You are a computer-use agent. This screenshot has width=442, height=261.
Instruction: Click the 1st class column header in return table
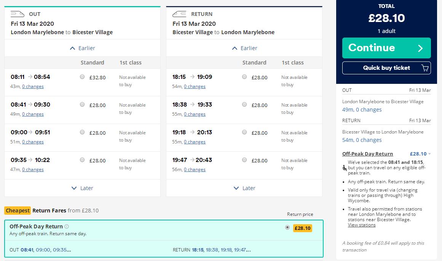pyautogui.click(x=293, y=63)
